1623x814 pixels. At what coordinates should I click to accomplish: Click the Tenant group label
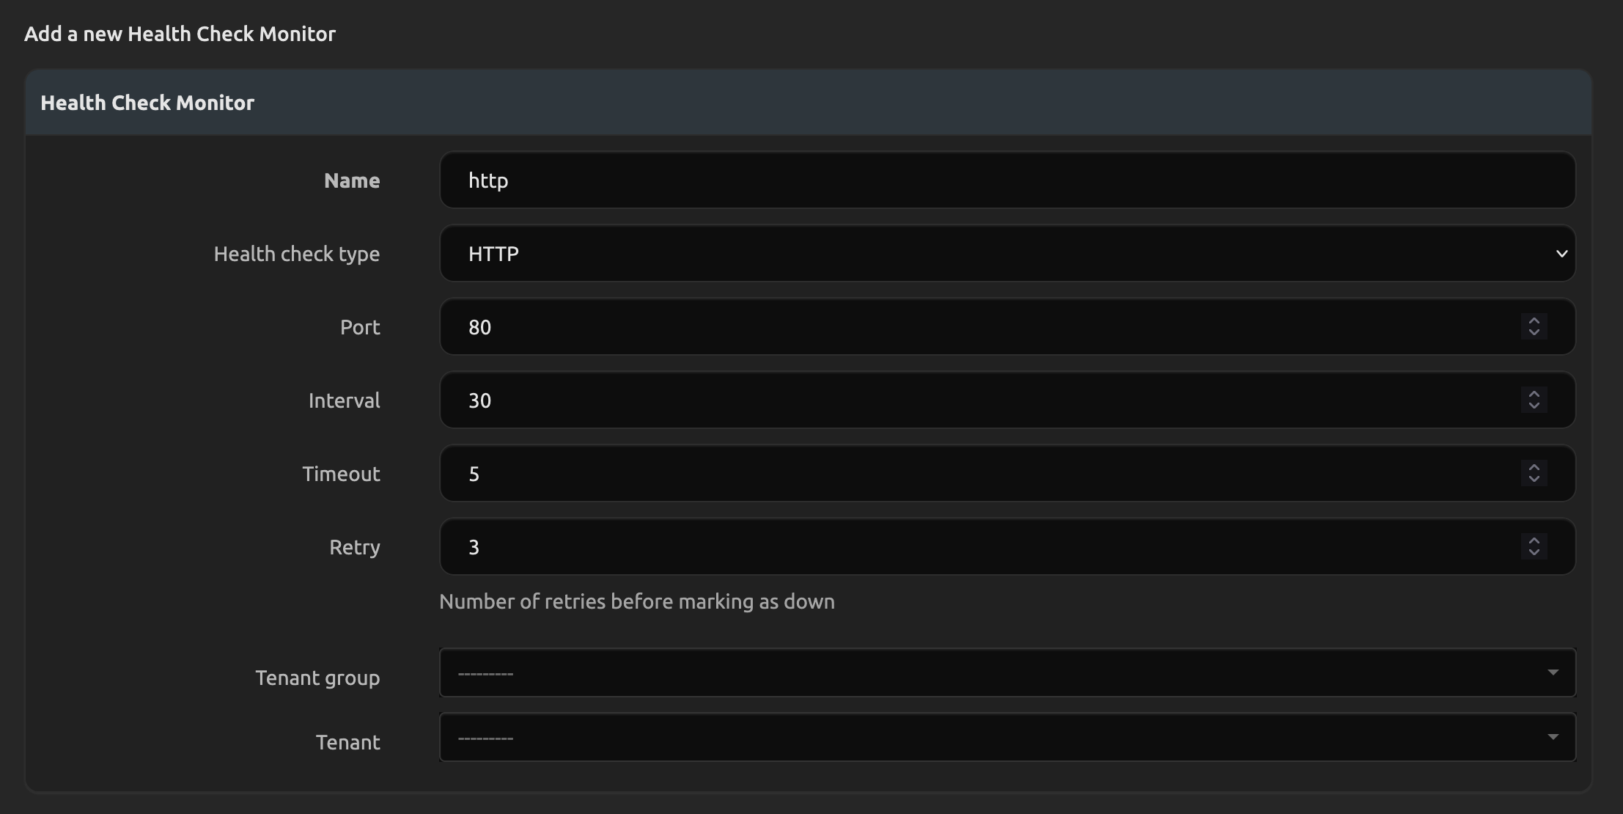(x=317, y=678)
